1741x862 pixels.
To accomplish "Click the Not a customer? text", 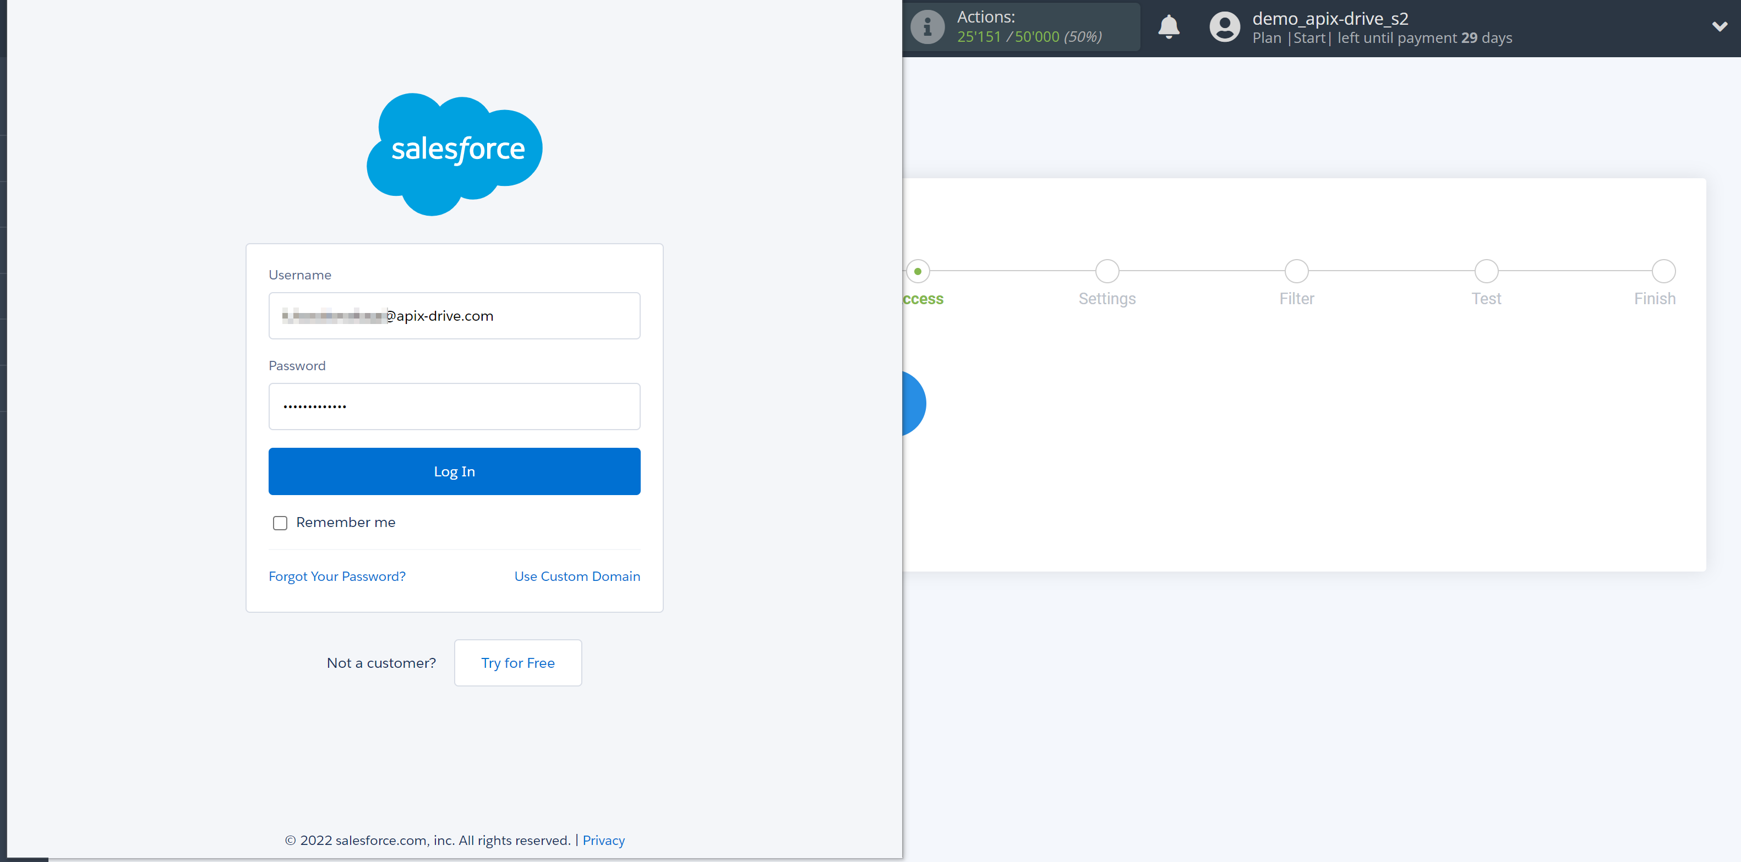I will [381, 663].
